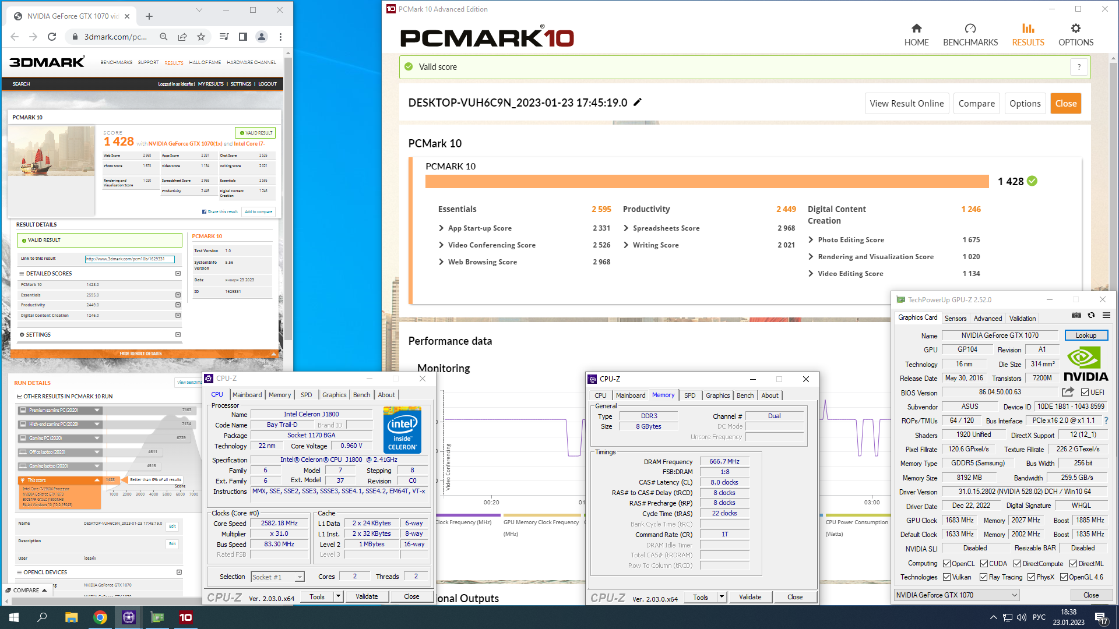The height and width of the screenshot is (629, 1119).
Task: Open File Explorer from taskbar
Action: [x=71, y=617]
